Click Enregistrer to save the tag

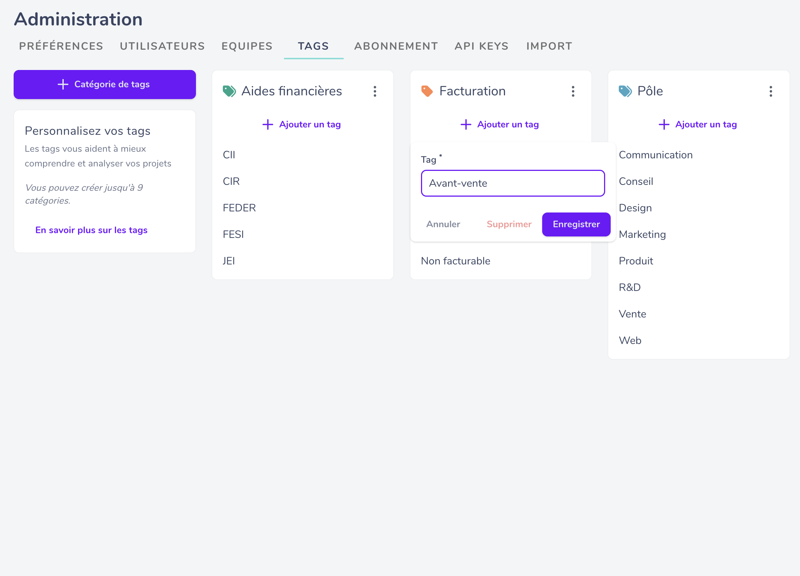(x=576, y=224)
